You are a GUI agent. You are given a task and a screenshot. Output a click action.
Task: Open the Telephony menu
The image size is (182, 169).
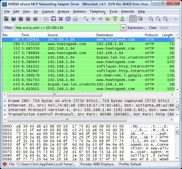[98, 11]
